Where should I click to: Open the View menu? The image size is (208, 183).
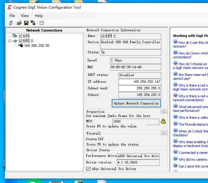25,16
